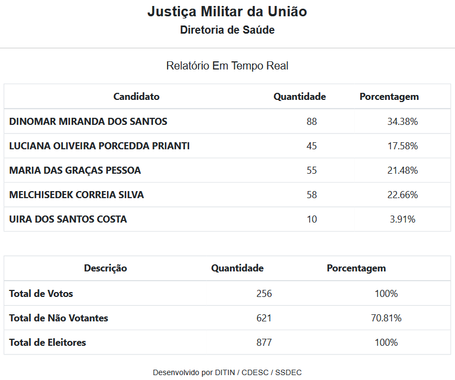Select candidate LUCIANA OLIVEIRA PORCEDDA PRIANTI

[x=99, y=146]
